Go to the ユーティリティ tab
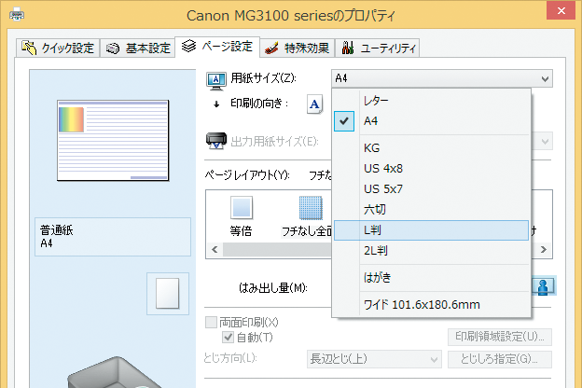This screenshot has width=582, height=388. [378, 48]
